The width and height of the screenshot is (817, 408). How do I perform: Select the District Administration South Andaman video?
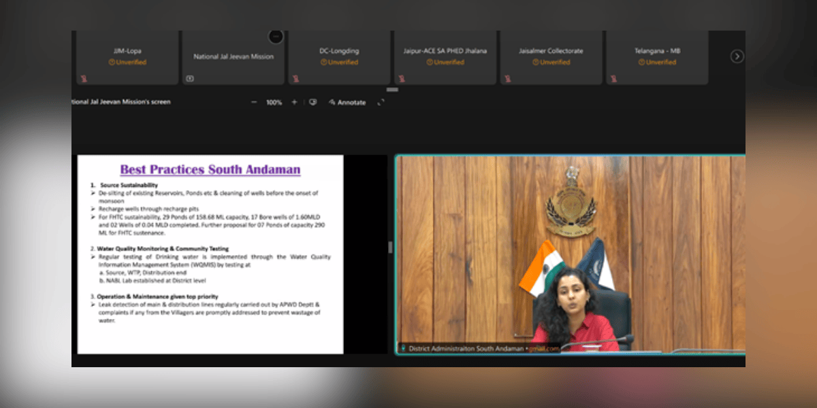pyautogui.click(x=571, y=252)
